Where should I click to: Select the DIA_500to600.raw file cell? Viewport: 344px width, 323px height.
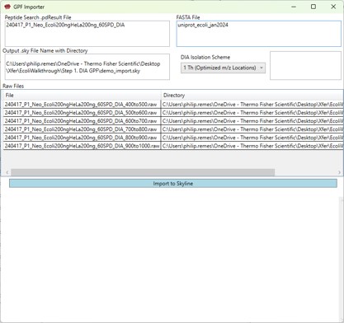pyautogui.click(x=82, y=113)
